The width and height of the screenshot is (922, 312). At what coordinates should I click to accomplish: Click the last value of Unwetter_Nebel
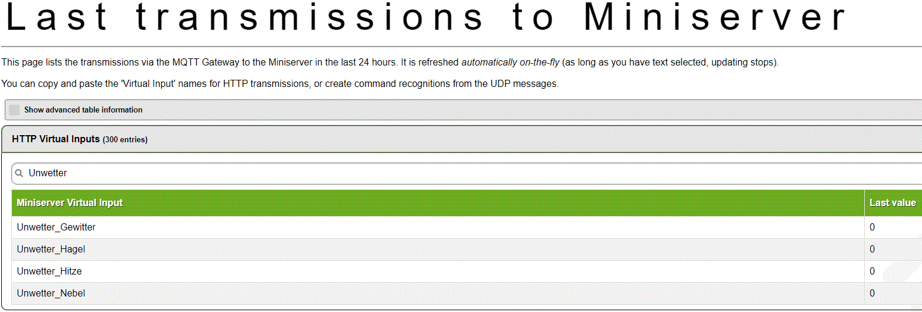tap(873, 293)
